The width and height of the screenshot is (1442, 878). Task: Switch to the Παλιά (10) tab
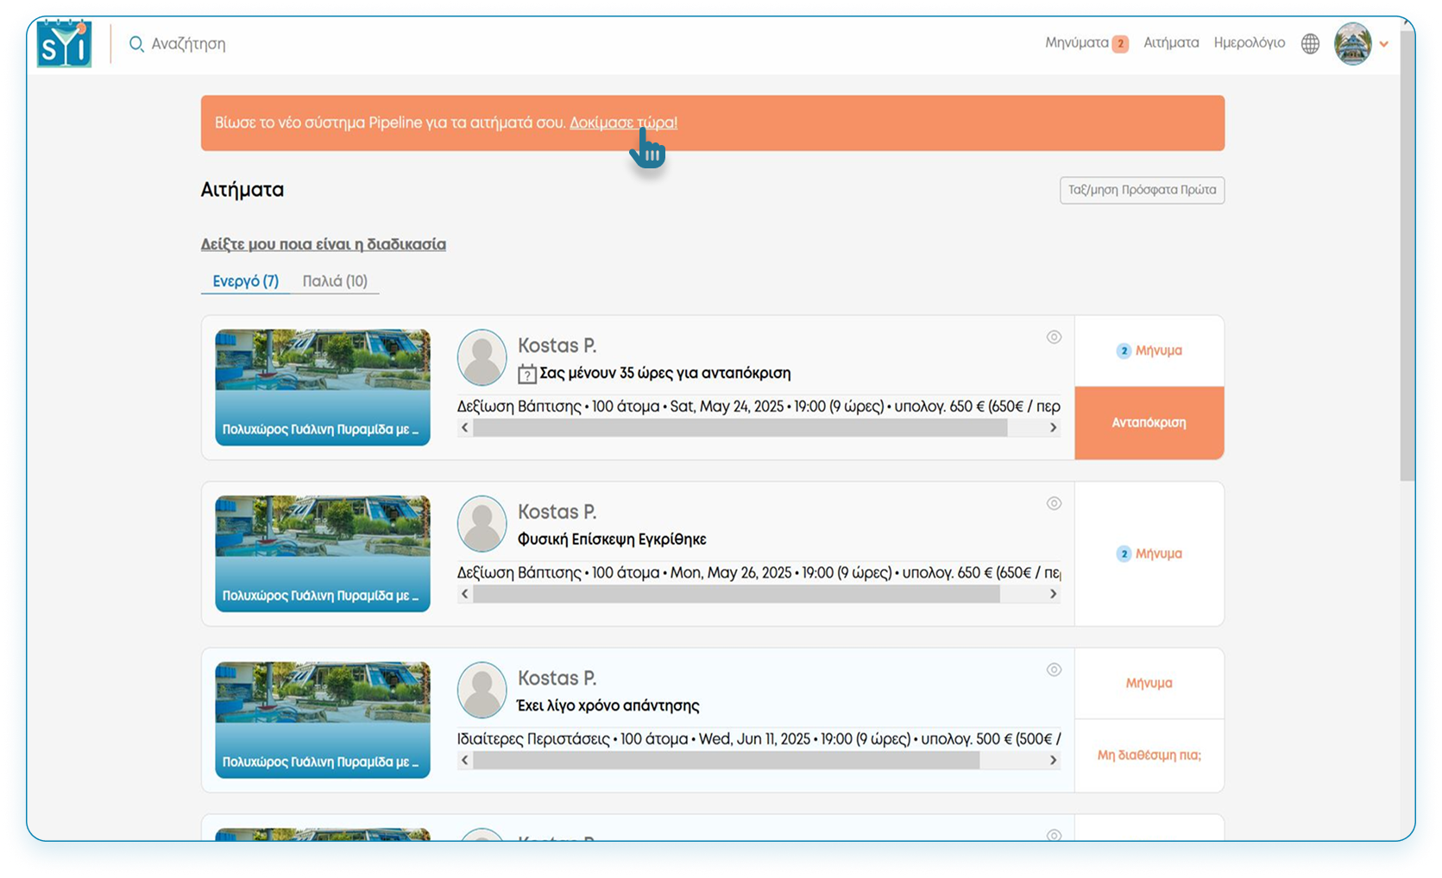(335, 281)
